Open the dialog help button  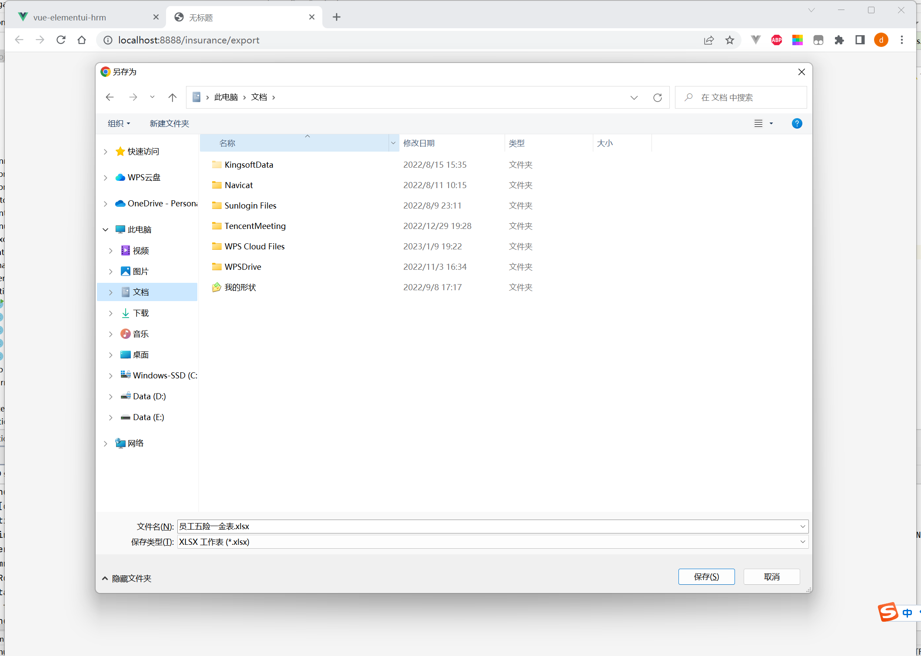(797, 123)
